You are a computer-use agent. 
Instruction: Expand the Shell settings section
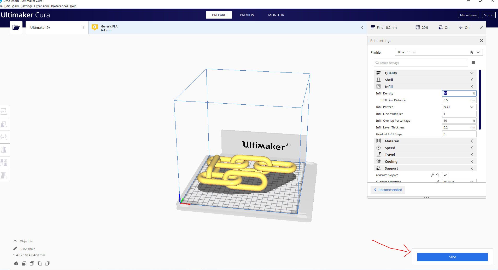[425, 80]
